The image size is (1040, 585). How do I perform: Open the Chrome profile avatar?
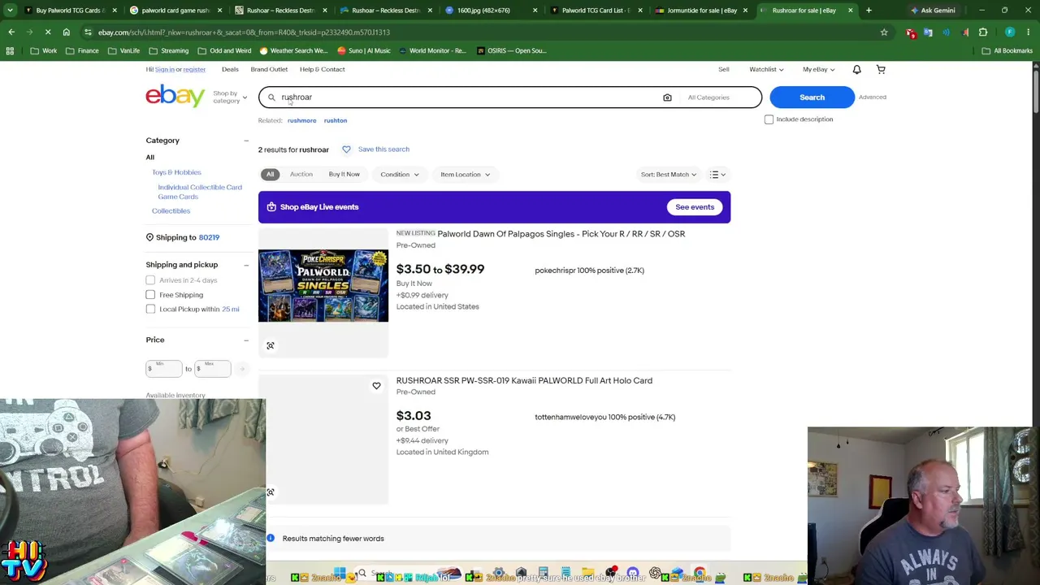[1010, 32]
